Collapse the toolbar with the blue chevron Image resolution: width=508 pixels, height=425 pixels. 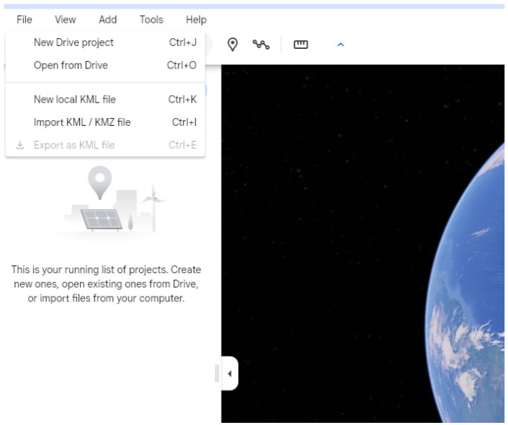coord(340,45)
